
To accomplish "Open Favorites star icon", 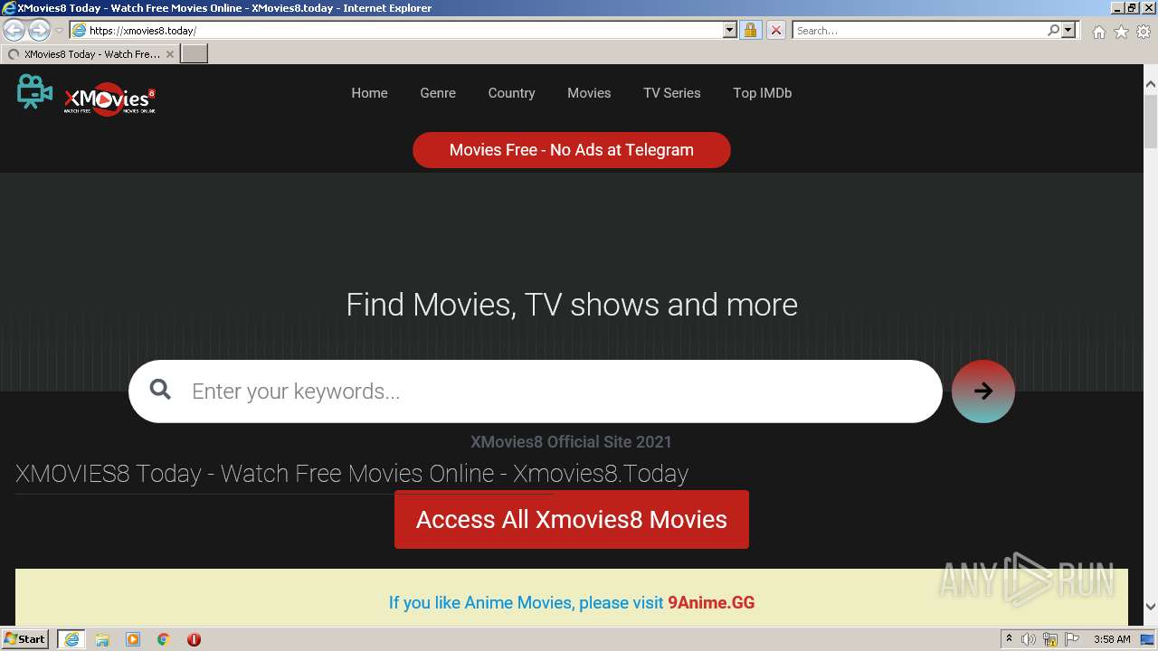I will (x=1121, y=32).
